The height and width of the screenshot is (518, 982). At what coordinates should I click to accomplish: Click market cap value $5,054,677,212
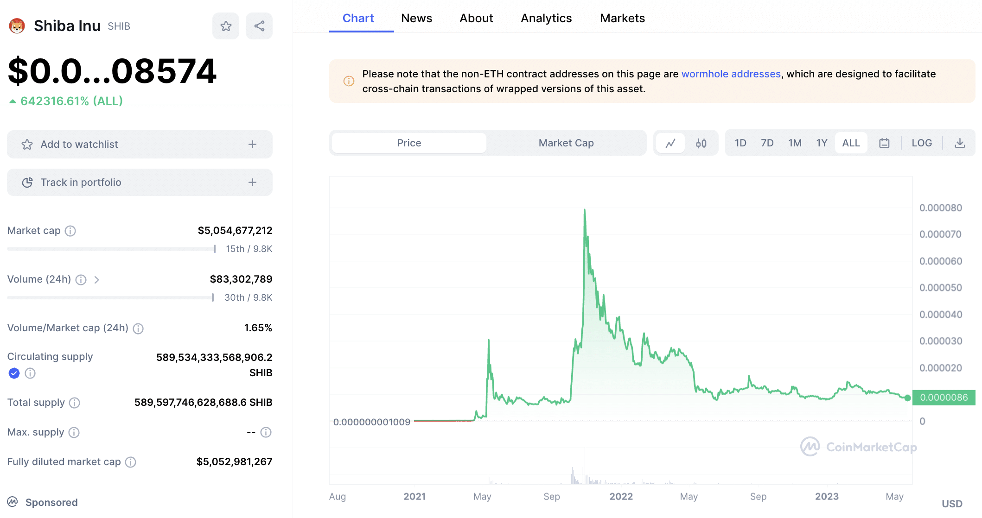235,231
